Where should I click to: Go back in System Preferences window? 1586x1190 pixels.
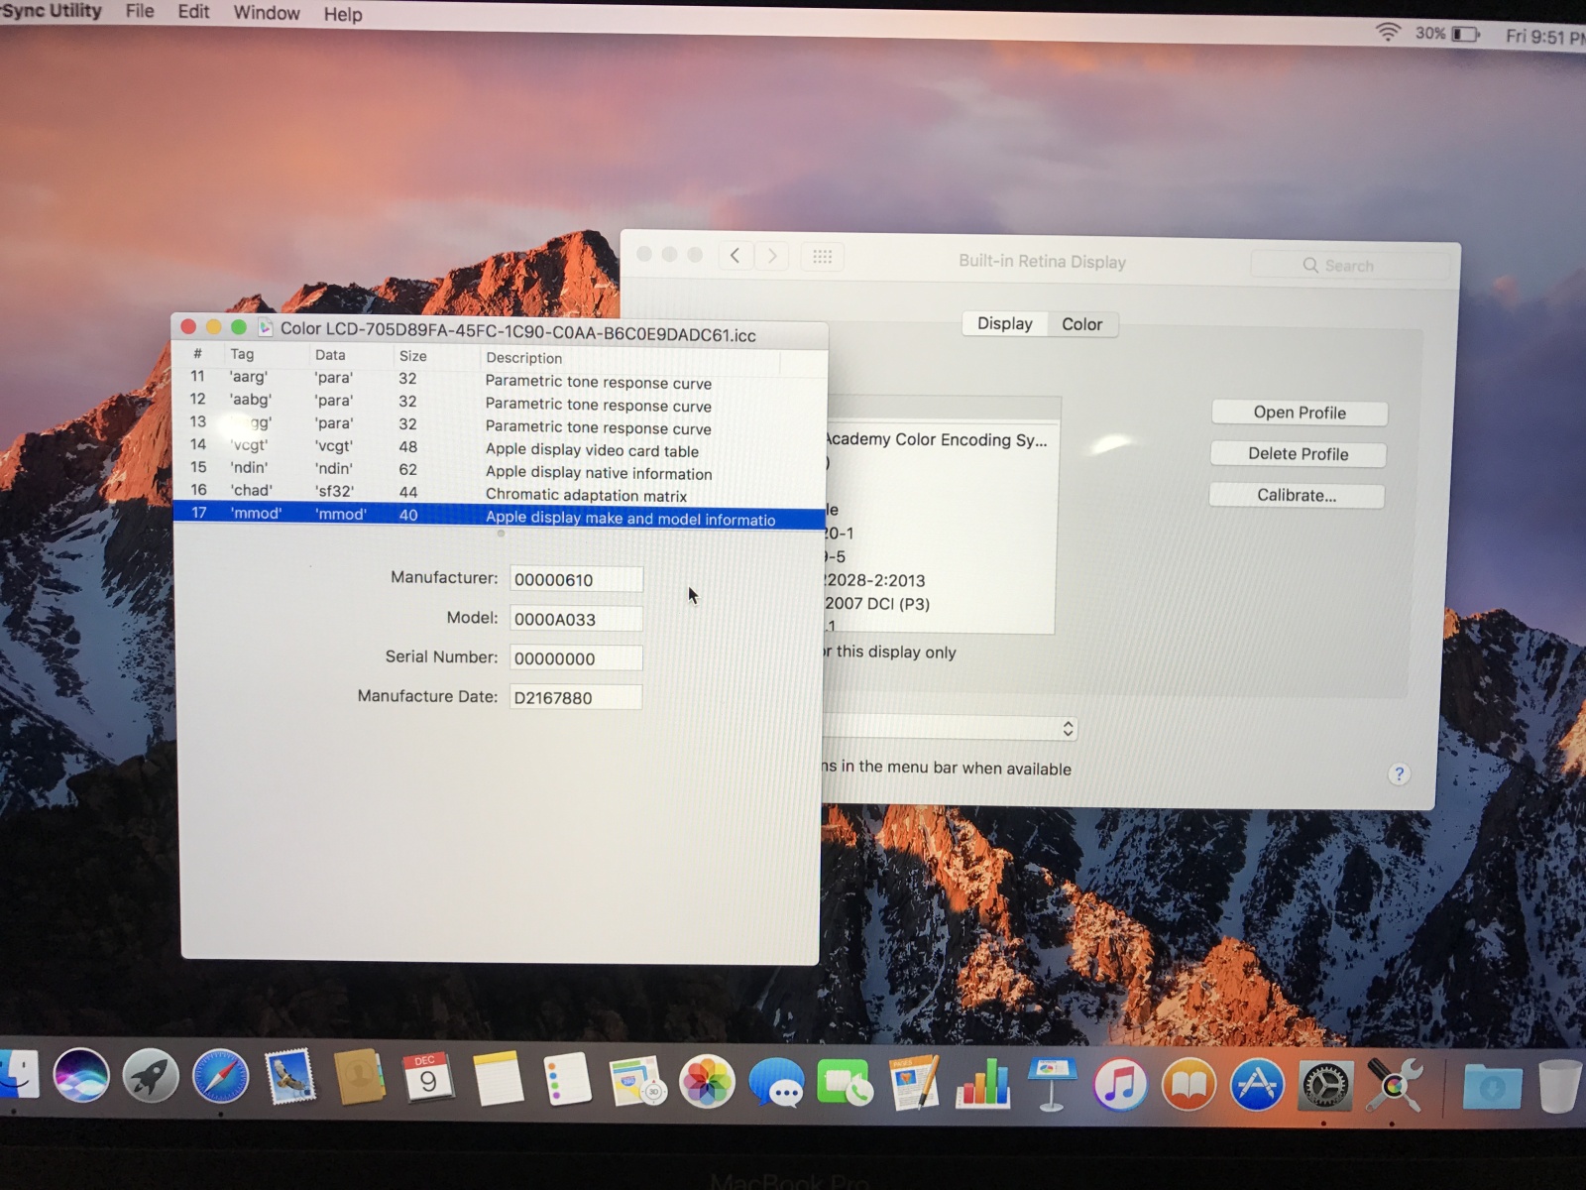pos(735,256)
